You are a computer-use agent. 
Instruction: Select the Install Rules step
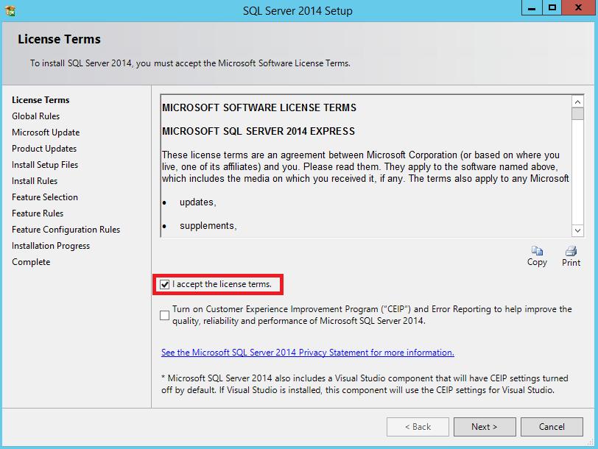[x=35, y=181]
